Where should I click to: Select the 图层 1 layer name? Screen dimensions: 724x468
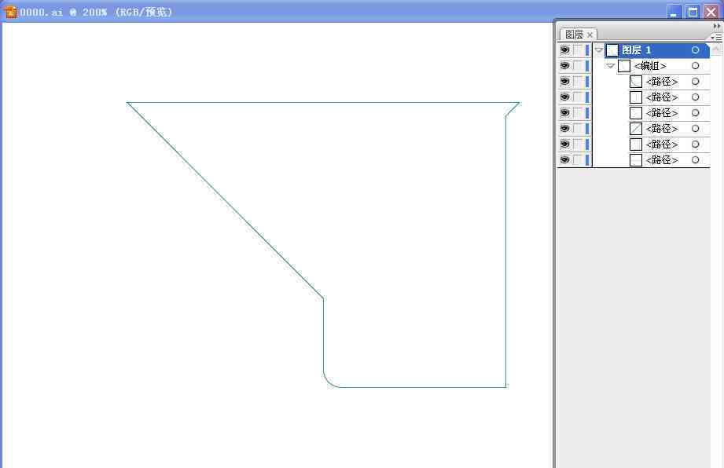tap(636, 49)
